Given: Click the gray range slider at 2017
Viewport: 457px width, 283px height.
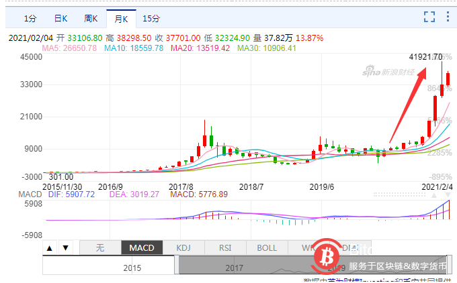Looking at the screenshot, I should (234, 268).
